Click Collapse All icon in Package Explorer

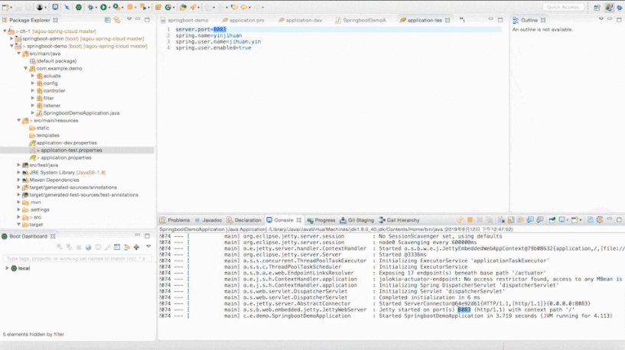108,20
